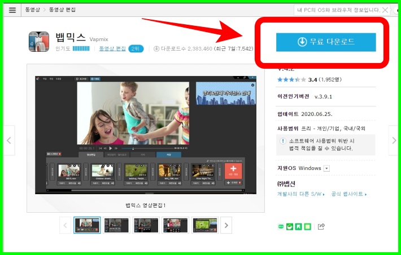This screenshot has height=255, width=401.
Task: Click previous arrow of thumbnail strip
Action: [x=65, y=225]
